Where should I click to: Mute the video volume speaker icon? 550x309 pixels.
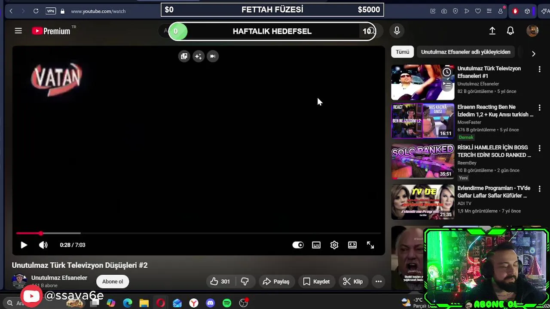point(43,245)
